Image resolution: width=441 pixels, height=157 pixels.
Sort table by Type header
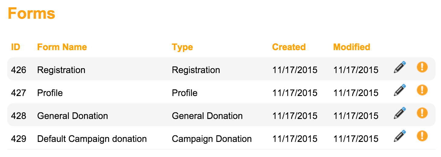pyautogui.click(x=182, y=47)
